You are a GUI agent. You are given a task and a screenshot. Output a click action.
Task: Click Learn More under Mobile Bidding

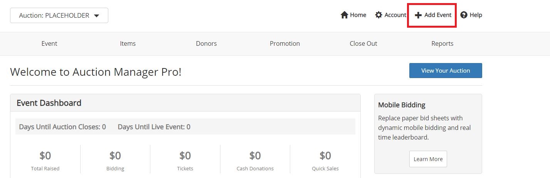428,159
